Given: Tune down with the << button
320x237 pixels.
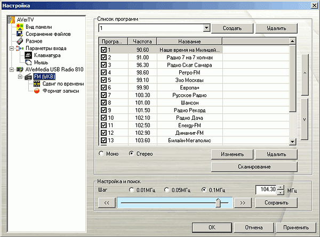Looking at the screenshot, I should pyautogui.click(x=107, y=203).
